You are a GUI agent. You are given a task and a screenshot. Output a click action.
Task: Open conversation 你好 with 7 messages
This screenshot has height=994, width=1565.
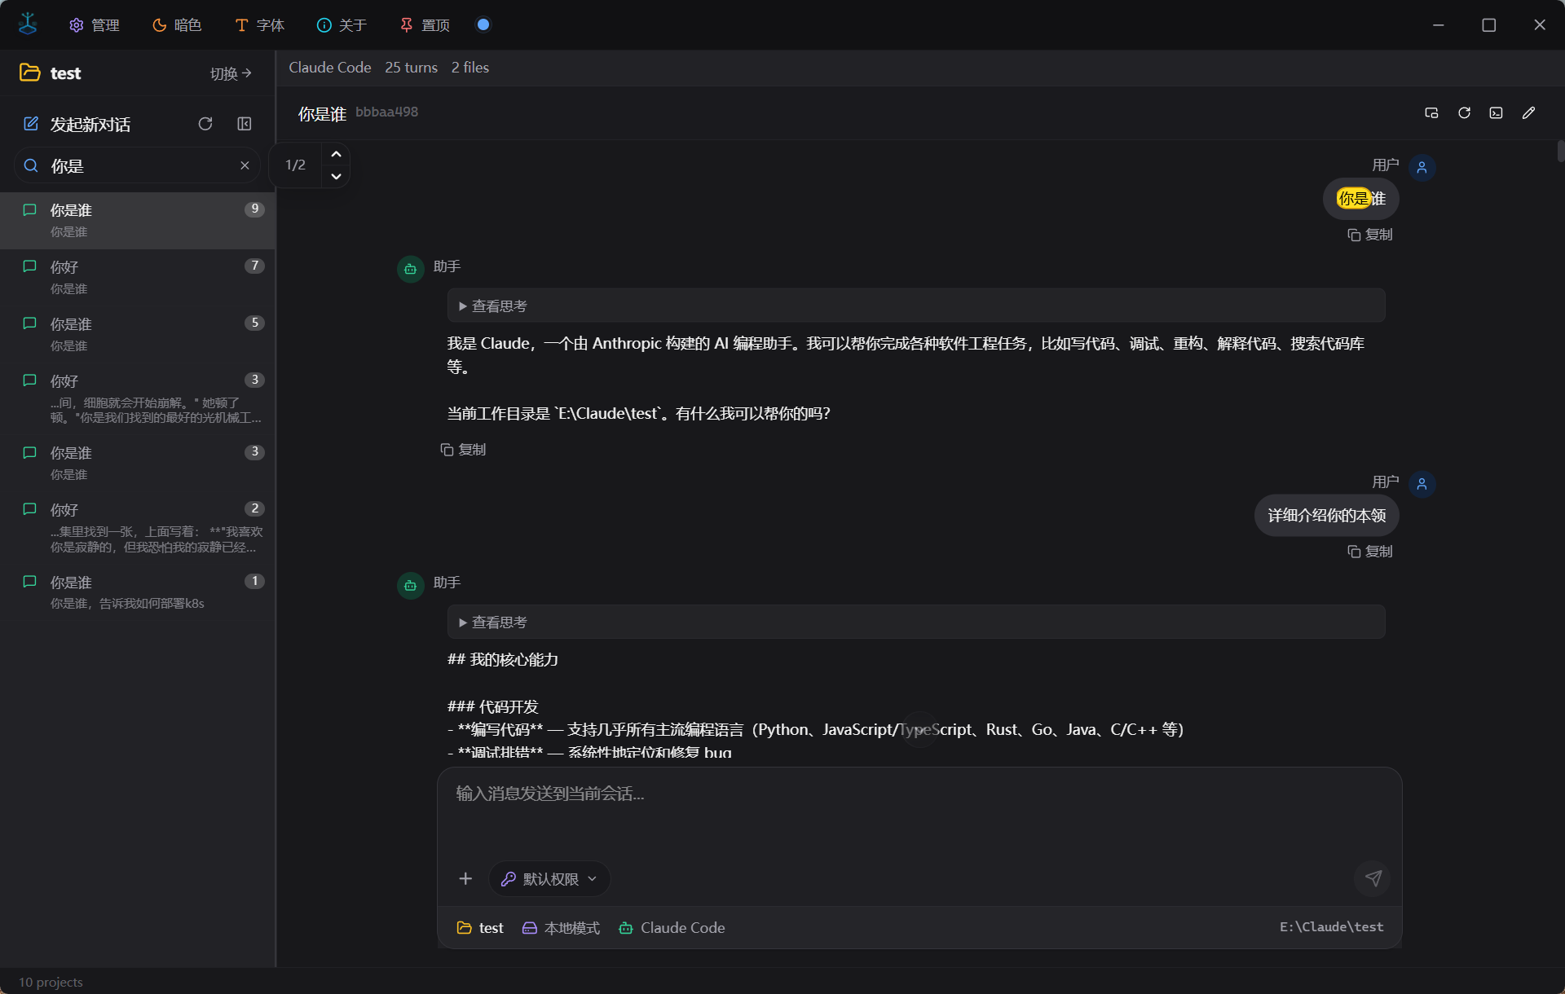pos(138,278)
